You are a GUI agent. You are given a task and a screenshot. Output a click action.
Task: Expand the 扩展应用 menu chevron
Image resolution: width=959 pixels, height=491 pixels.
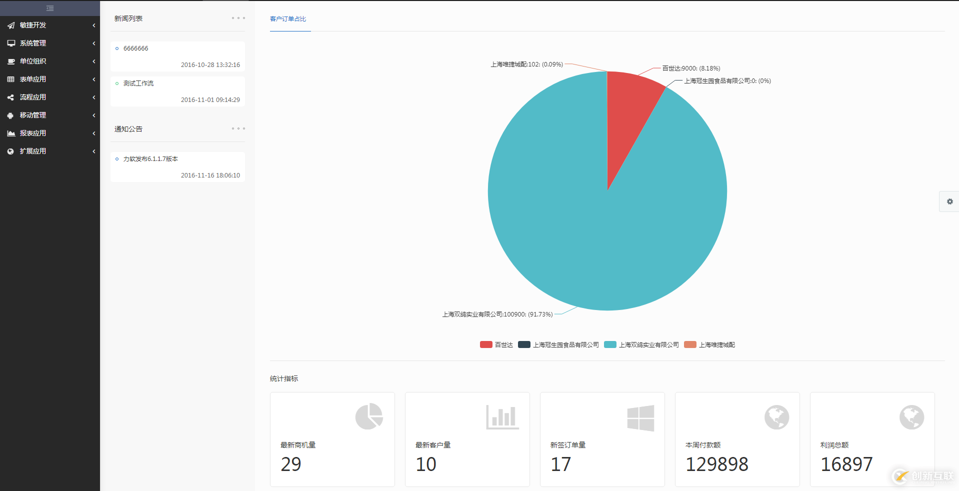pos(93,151)
